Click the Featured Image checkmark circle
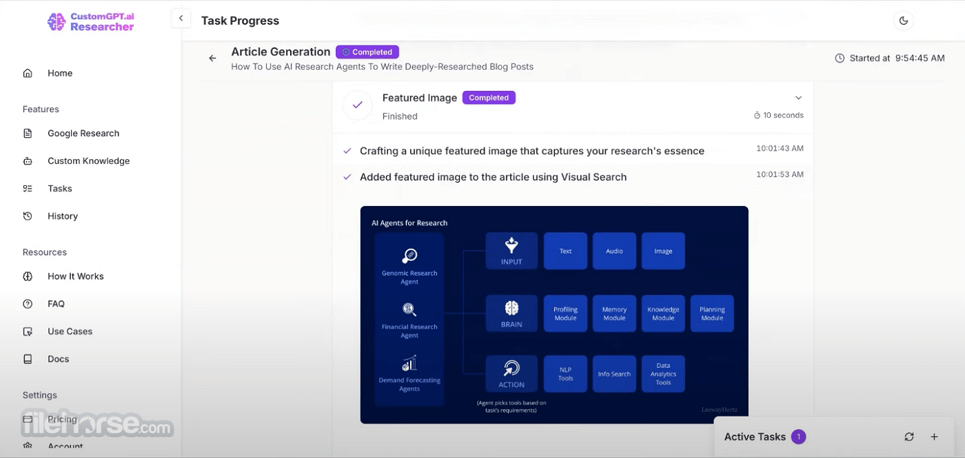This screenshot has width=965, height=458. pos(357,105)
